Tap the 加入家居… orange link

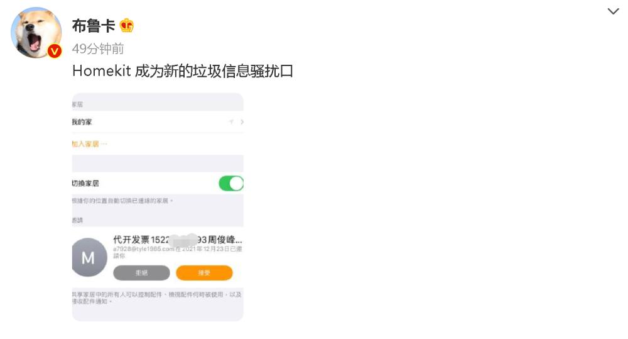pyautogui.click(x=90, y=144)
